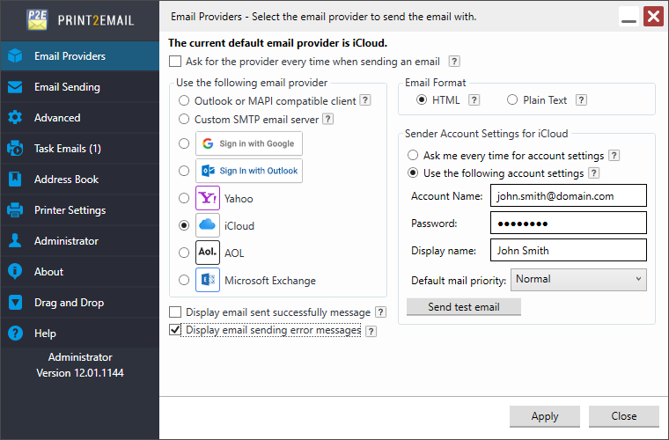
Task: Click the Advanced gear icon
Action: click(x=15, y=118)
